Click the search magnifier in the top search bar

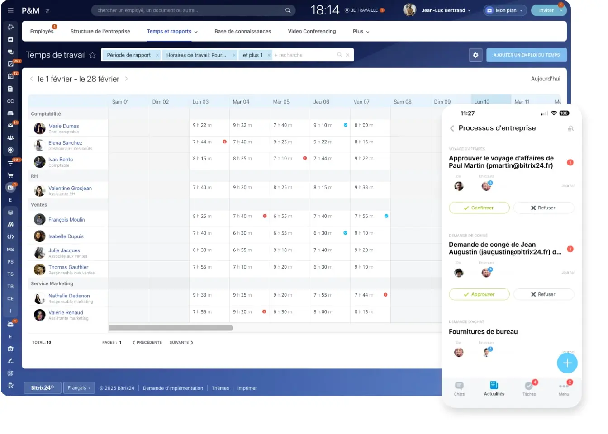point(288,10)
